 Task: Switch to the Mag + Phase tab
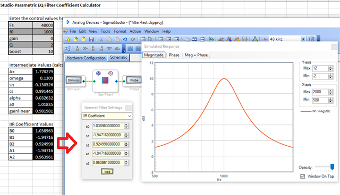(x=196, y=55)
